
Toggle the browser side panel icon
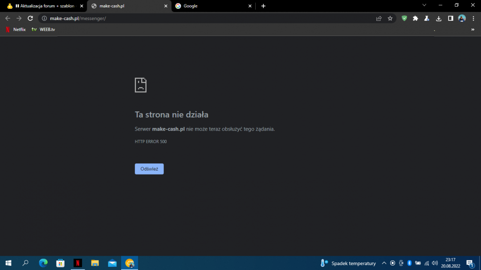coord(450,18)
